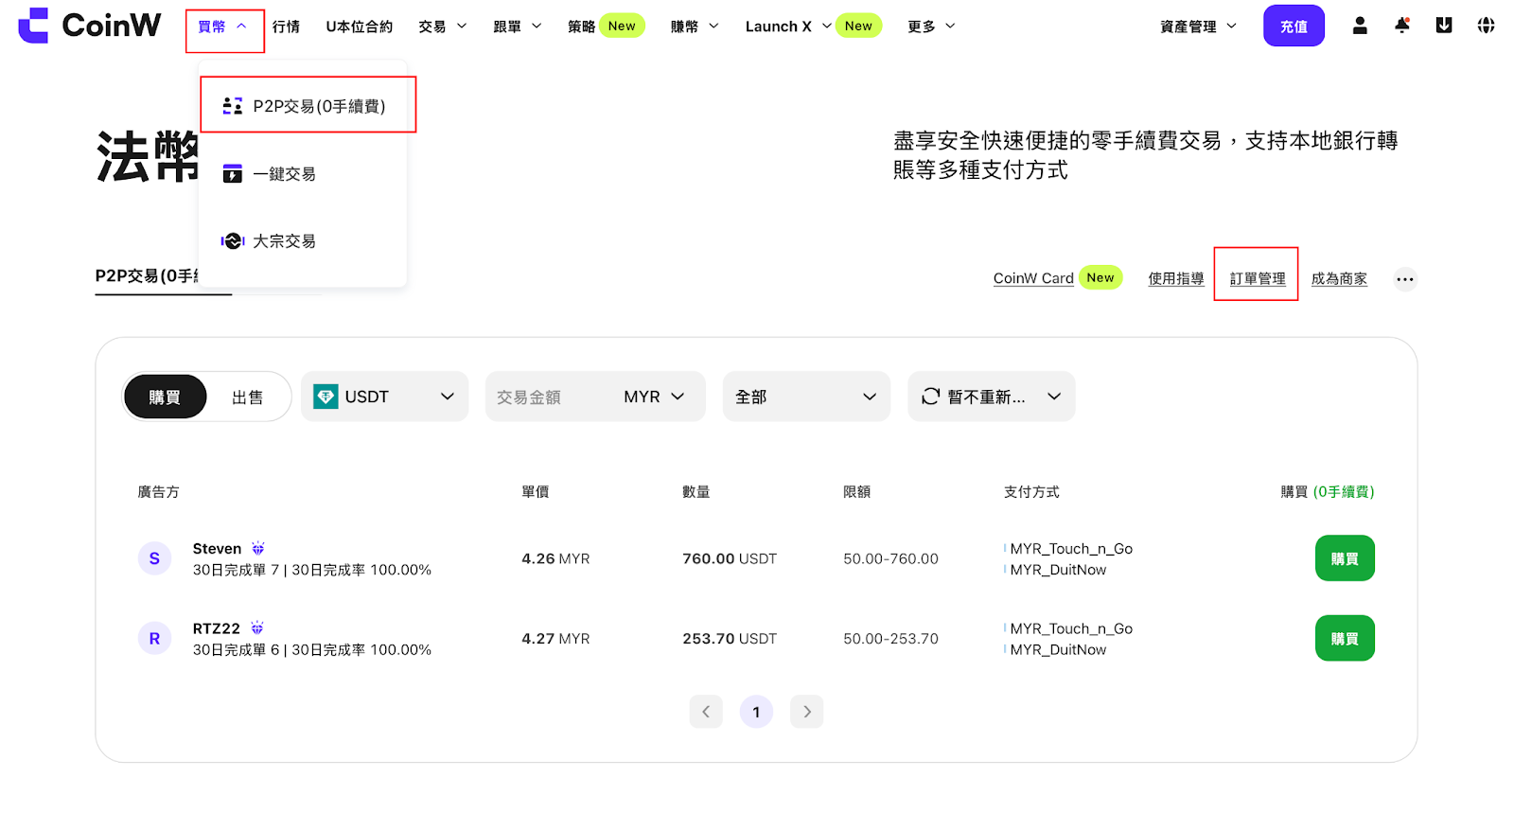Switch to the P2P交易 tab
Image resolution: width=1514 pixels, height=830 pixels.
(147, 276)
